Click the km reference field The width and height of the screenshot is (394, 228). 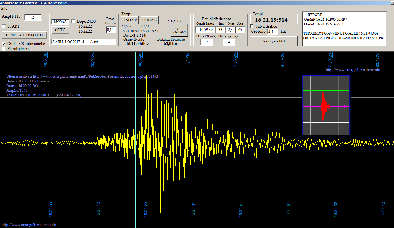tap(220, 30)
